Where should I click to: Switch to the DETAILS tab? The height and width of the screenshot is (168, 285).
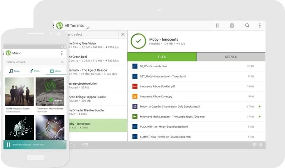pos(231,57)
